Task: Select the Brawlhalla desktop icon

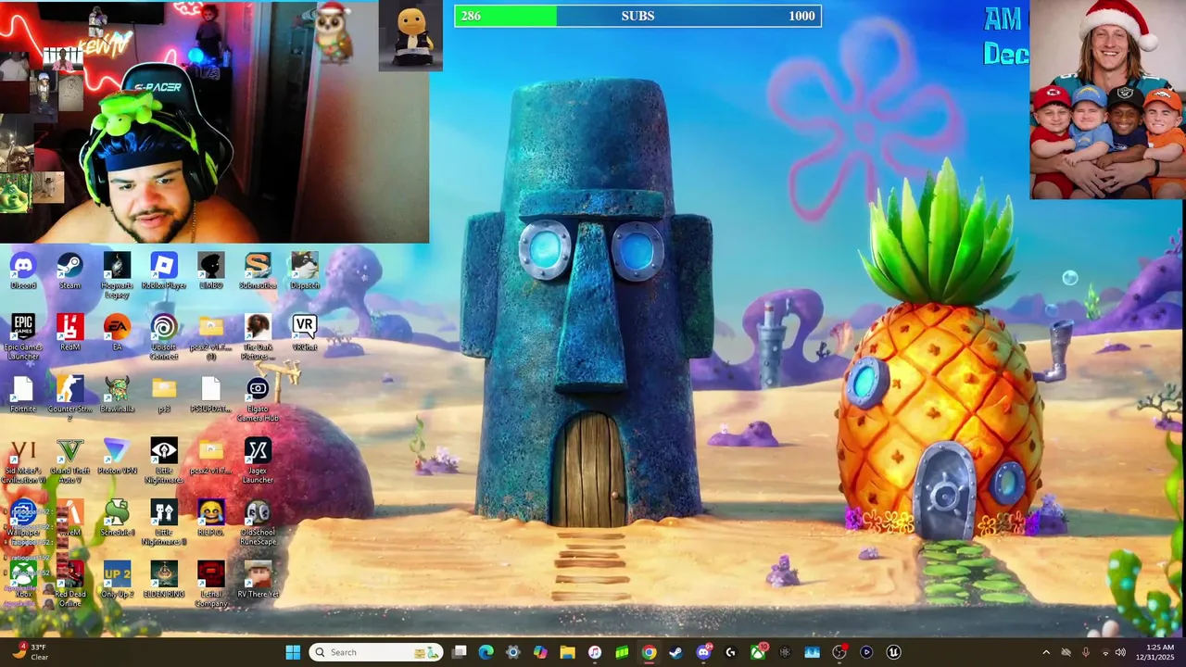Action: pos(117,395)
